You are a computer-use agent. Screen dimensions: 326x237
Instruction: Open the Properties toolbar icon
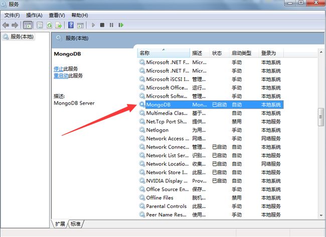tap(40, 25)
